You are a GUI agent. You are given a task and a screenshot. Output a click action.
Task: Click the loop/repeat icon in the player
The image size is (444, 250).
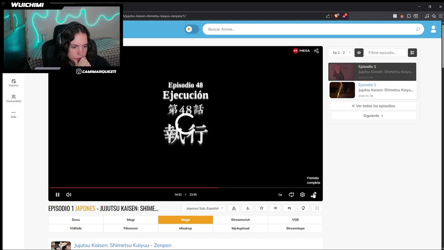(x=291, y=195)
